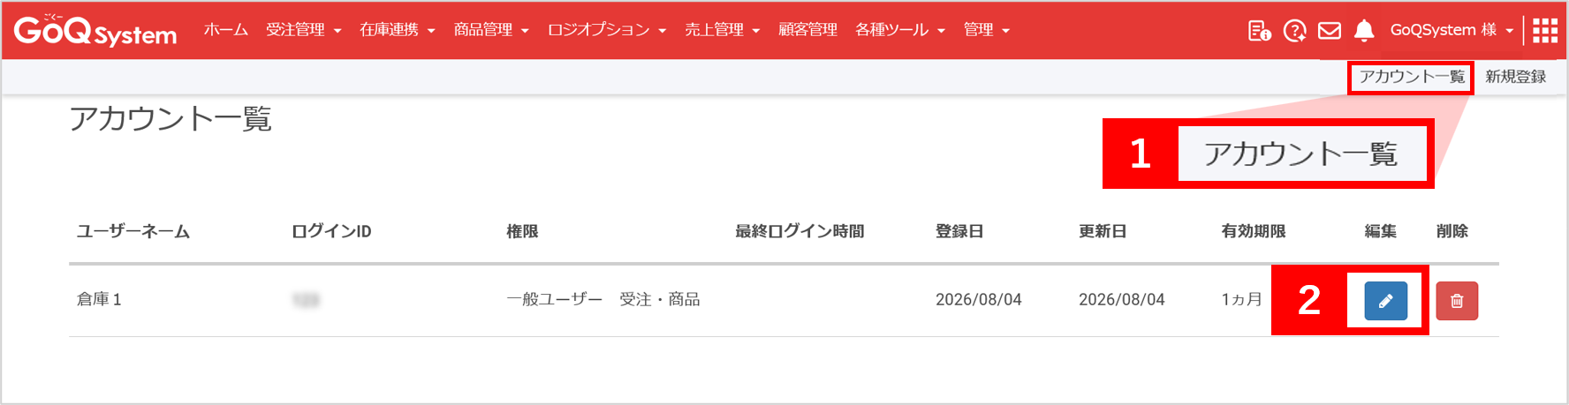Screen dimensions: 1569x405
Task: Open the mail envelope icon in header
Action: [1329, 31]
